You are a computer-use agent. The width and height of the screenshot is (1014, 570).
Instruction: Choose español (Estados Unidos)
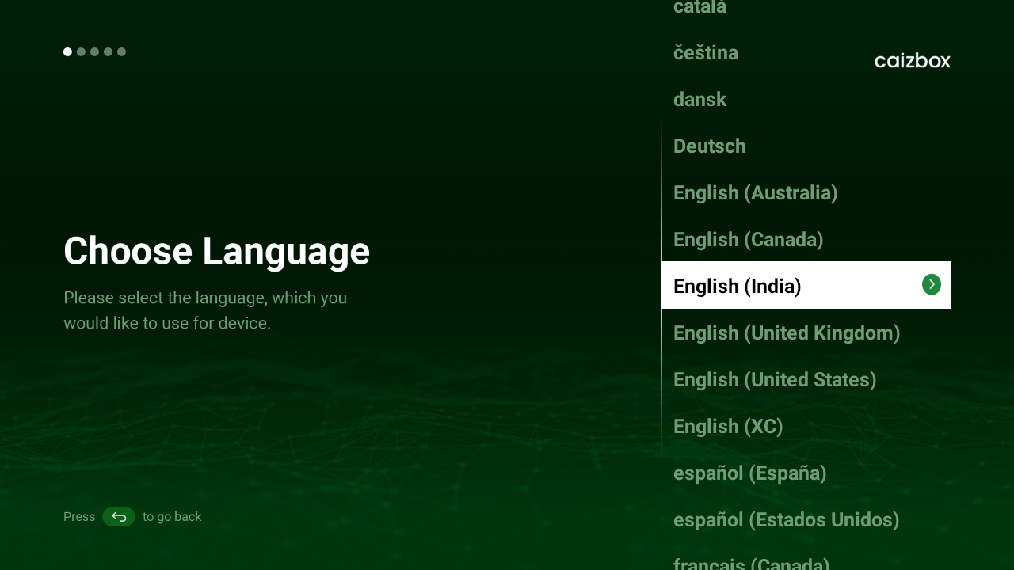pos(786,519)
